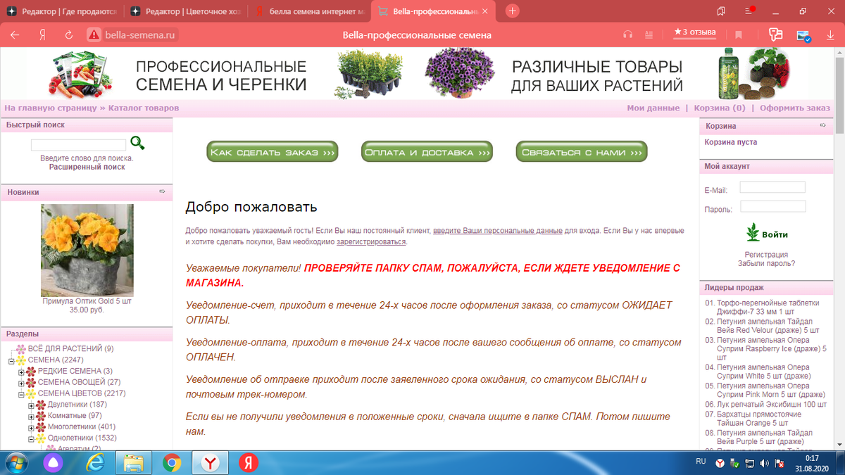Open the network tray icon
The image size is (845, 475).
pos(750,463)
